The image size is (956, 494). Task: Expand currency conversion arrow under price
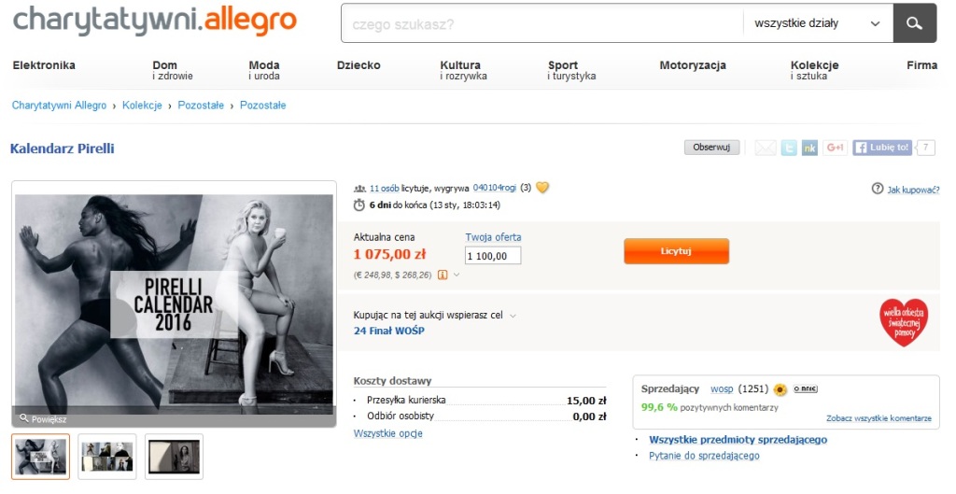456,275
